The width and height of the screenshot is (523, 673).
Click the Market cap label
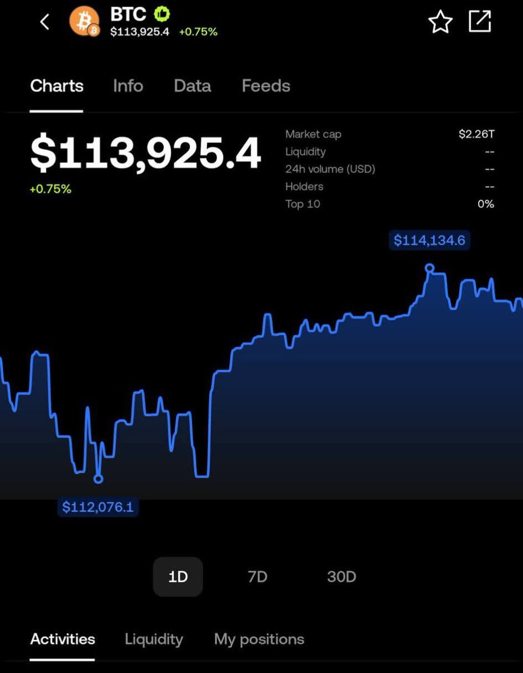[313, 134]
